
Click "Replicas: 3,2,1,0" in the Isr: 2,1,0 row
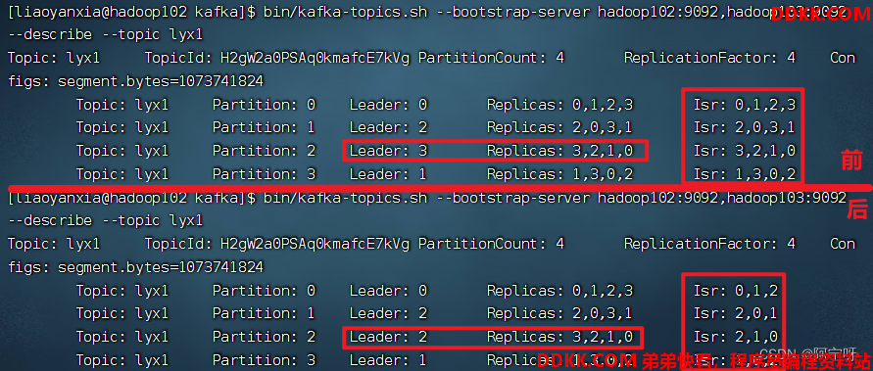559,337
